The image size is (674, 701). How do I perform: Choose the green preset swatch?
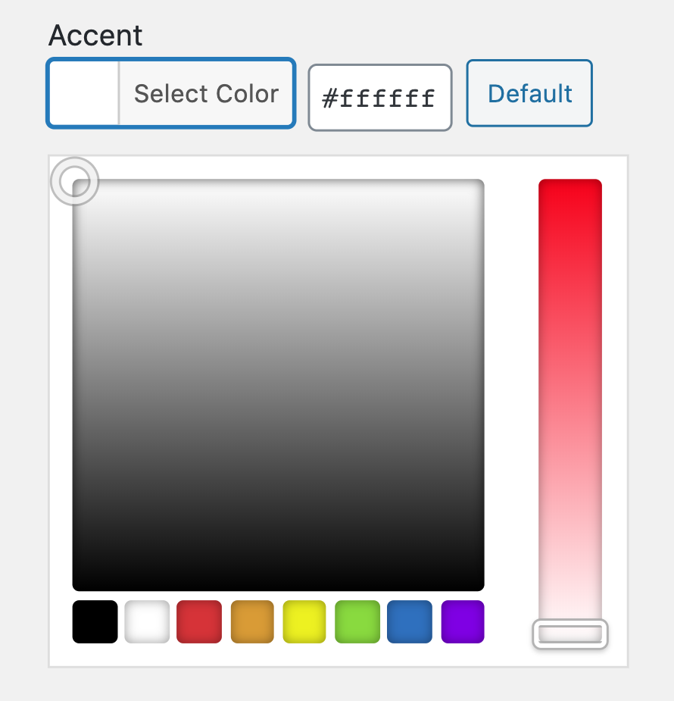357,621
